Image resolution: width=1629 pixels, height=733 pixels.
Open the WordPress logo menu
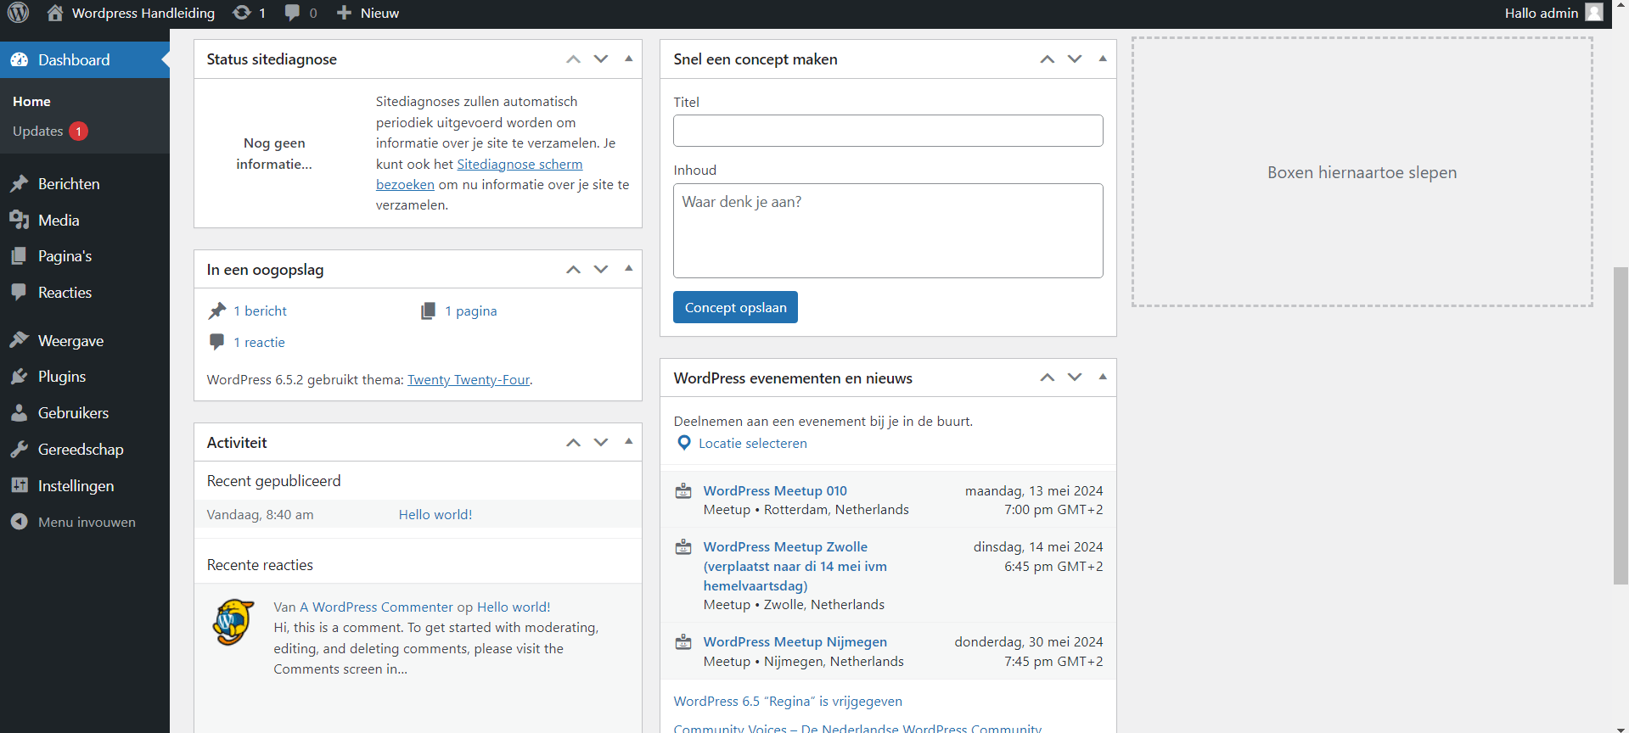point(19,13)
